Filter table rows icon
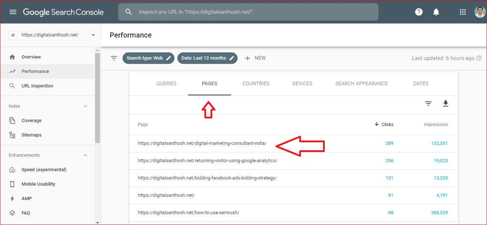Viewport: 487px width, 225px height. tap(428, 104)
